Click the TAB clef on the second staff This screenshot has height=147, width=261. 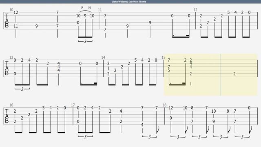click(x=7, y=68)
